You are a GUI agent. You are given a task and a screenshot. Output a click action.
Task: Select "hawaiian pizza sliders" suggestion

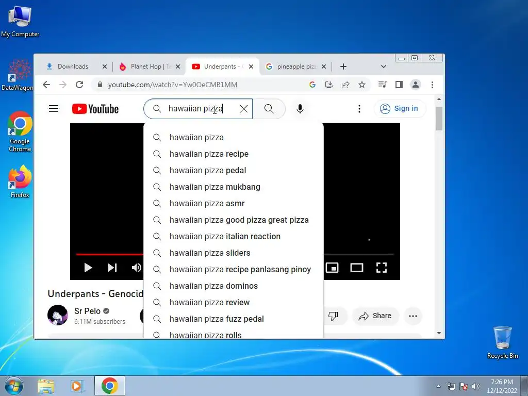click(234, 253)
